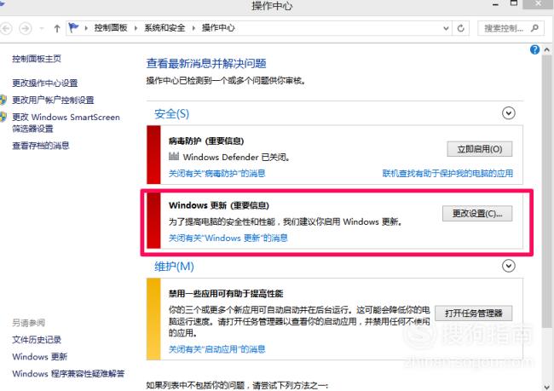Click 联机查找有助于保护我的电脑的应用 link
554x391 pixels.
(447, 174)
